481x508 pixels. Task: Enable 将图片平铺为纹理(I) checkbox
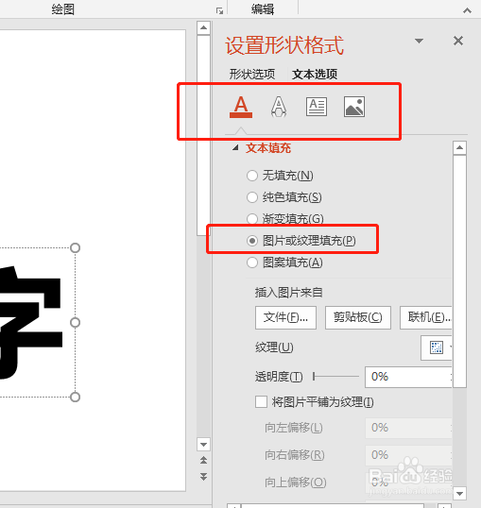261,402
